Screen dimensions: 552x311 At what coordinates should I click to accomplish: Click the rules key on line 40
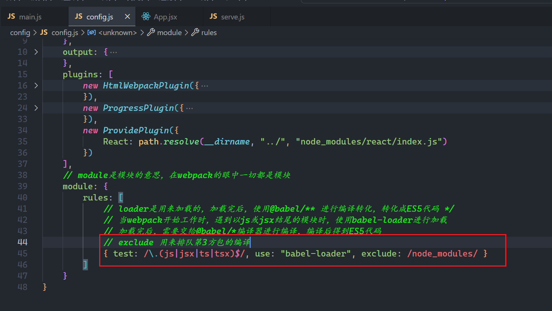click(x=95, y=198)
